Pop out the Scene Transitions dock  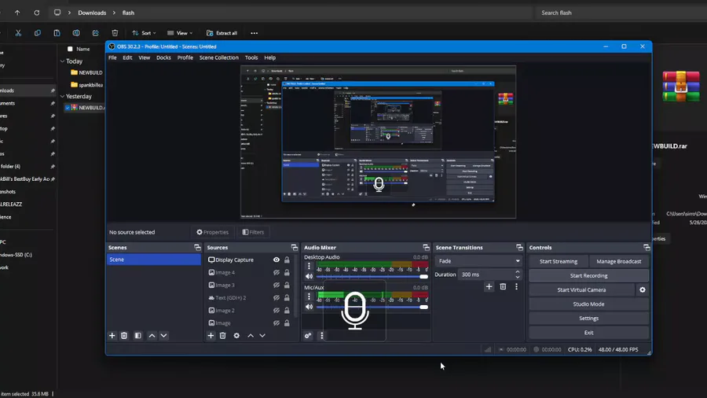[519, 247]
